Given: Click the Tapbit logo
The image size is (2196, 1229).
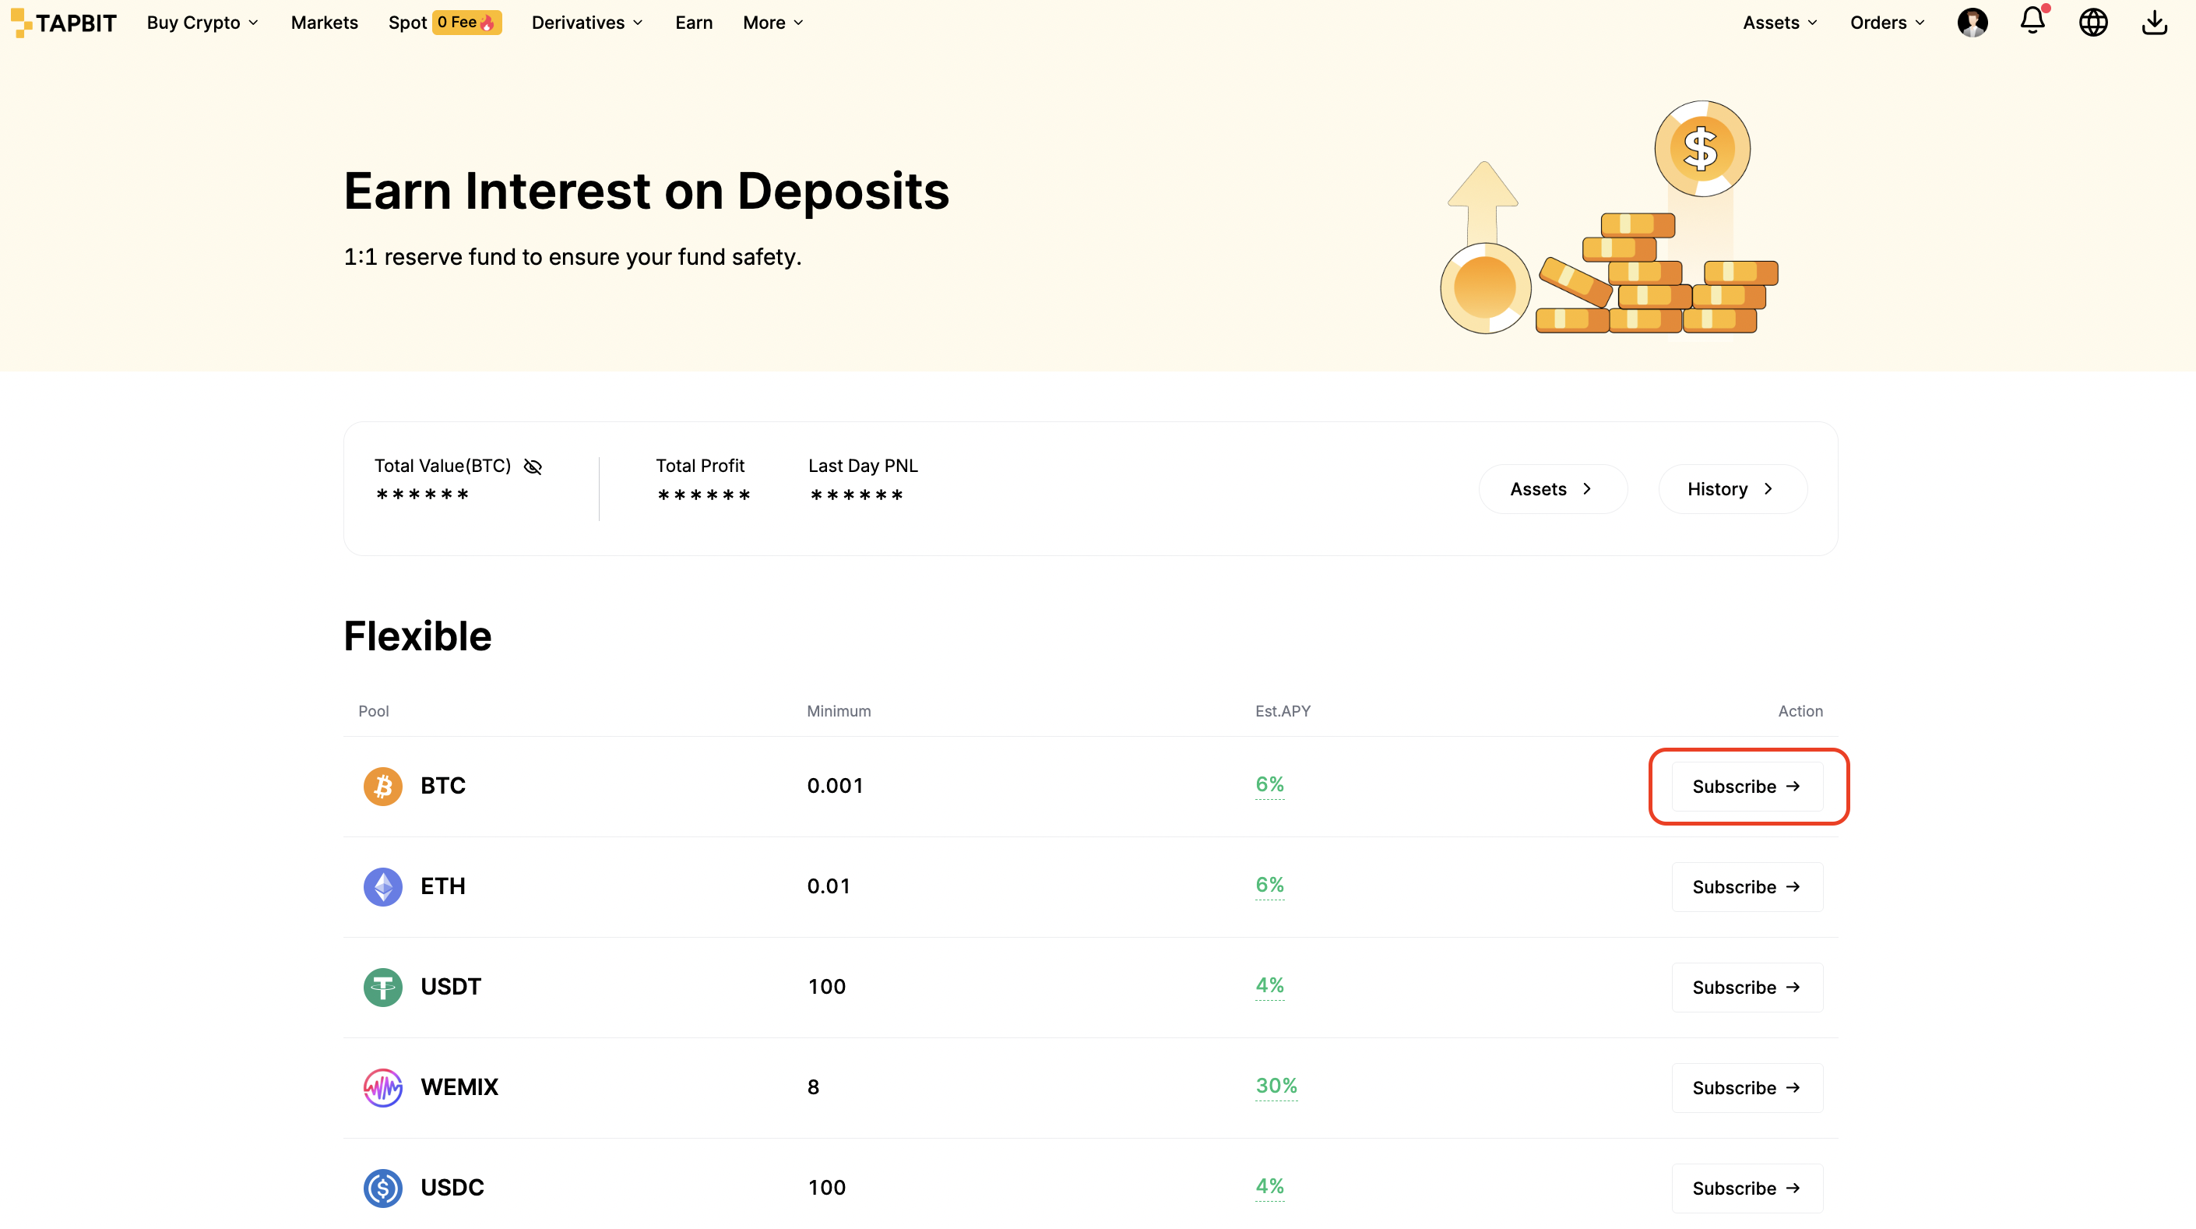Looking at the screenshot, I should click(64, 23).
